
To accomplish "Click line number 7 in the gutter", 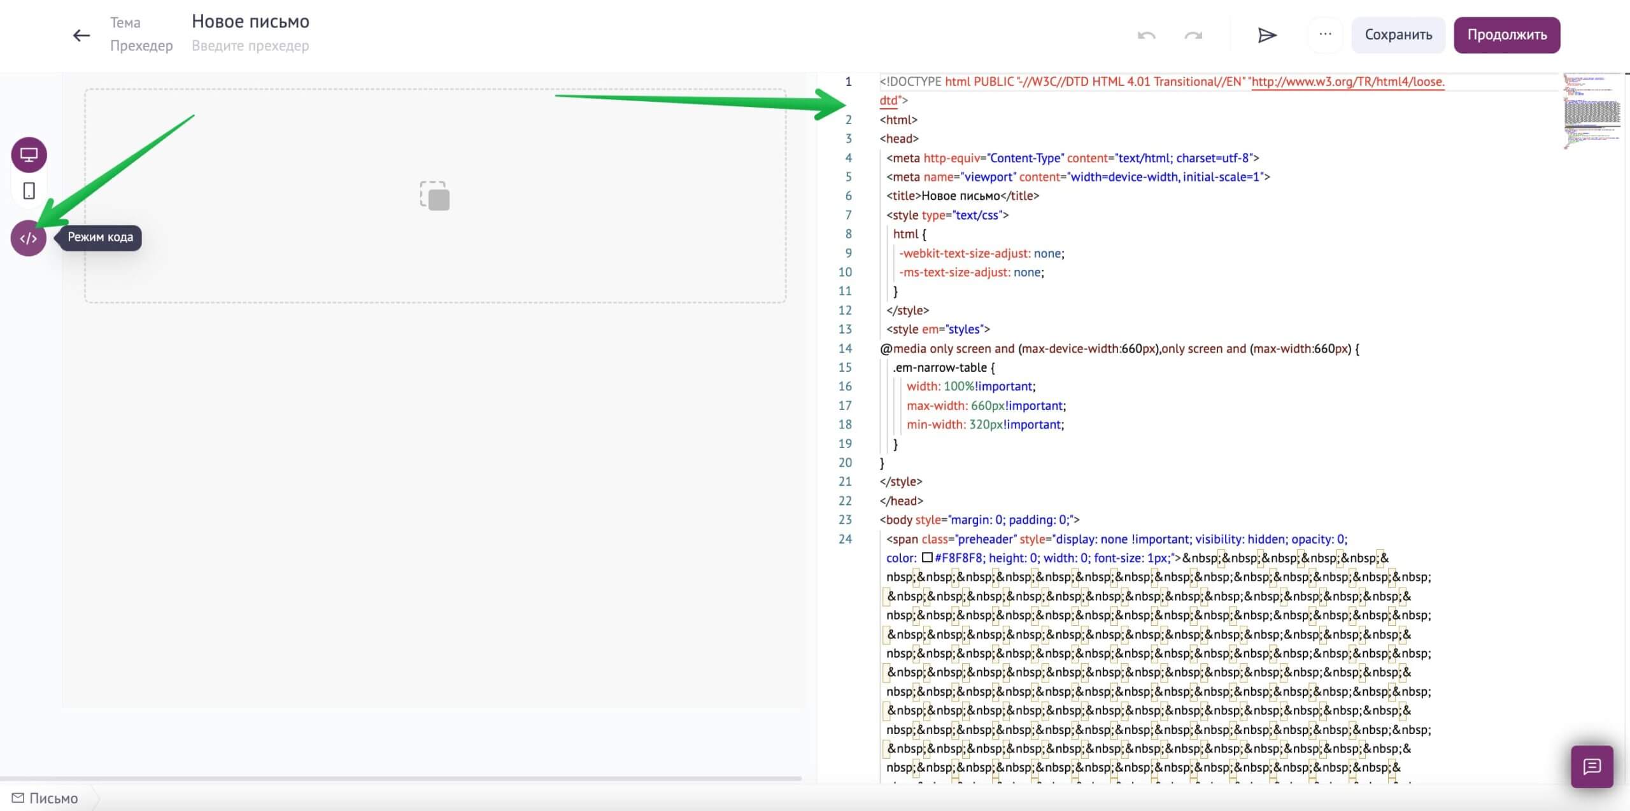I will (x=848, y=215).
